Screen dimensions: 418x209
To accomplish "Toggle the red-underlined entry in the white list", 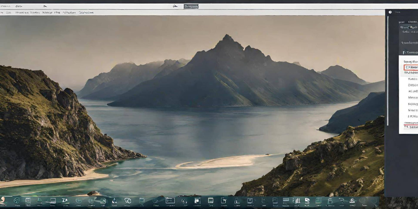I will click(411, 123).
